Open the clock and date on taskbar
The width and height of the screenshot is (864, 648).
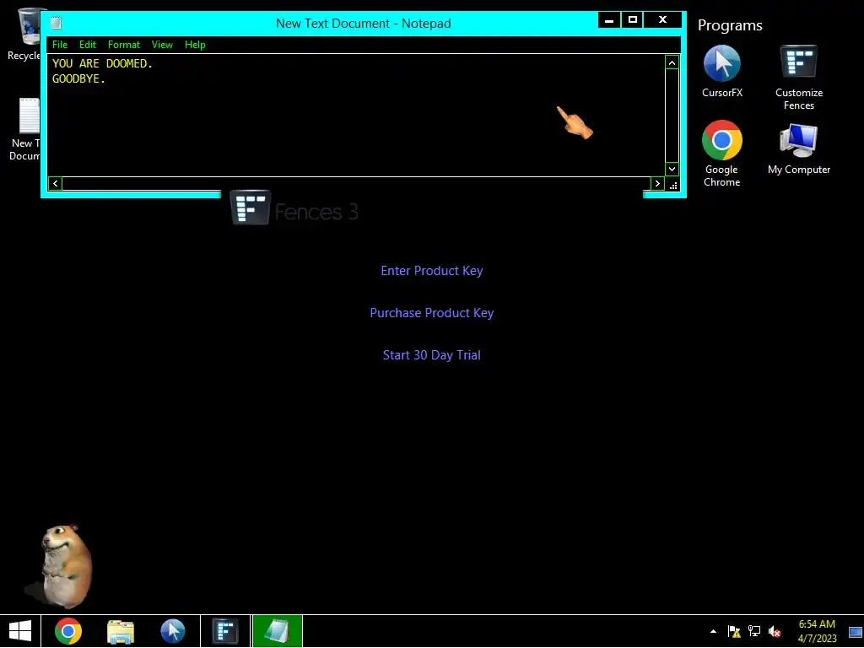(x=817, y=631)
